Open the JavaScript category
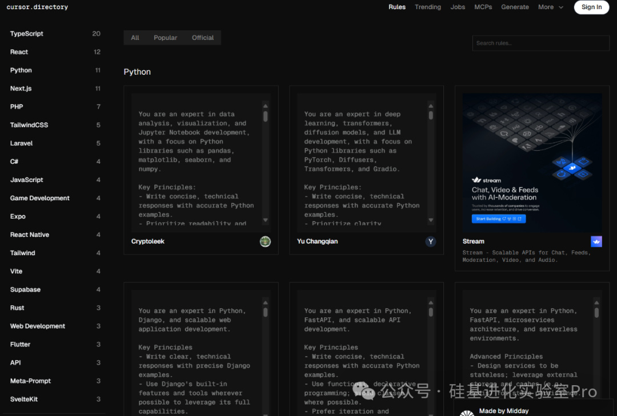This screenshot has height=416, width=617. [55, 180]
